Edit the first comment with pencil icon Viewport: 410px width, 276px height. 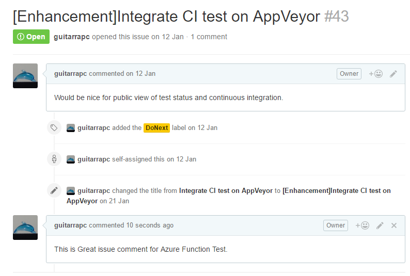[x=393, y=74]
